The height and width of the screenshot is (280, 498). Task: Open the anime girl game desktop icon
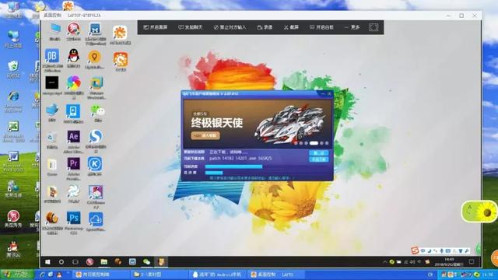click(x=95, y=192)
